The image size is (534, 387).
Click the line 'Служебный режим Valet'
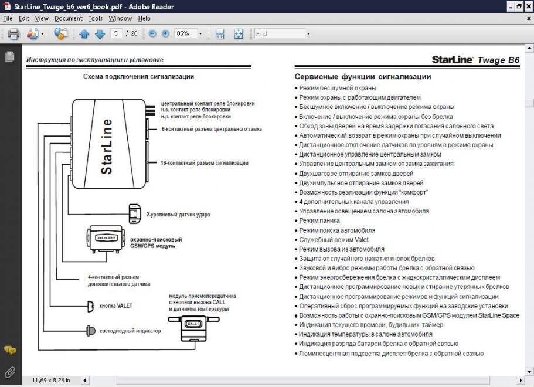[x=334, y=239]
